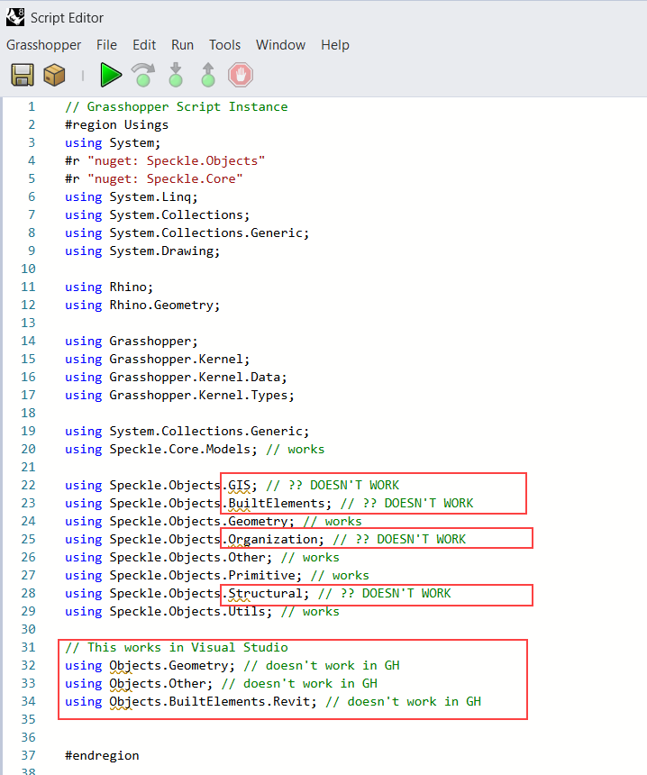Open the Run menu

182,45
